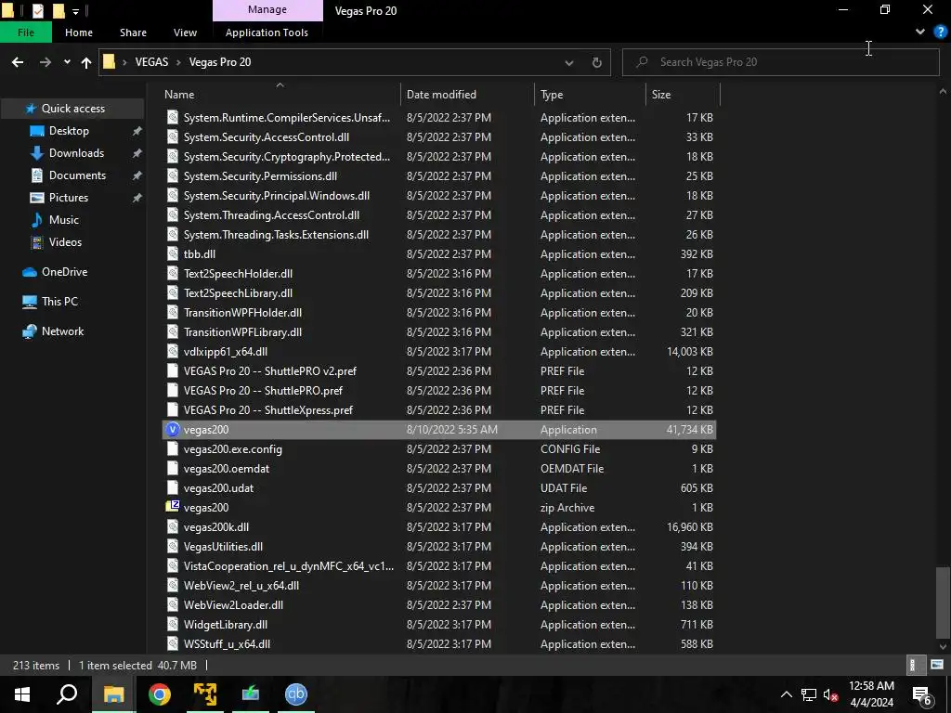
Task: Select WSStuff_u_x64.dll file
Action: [x=439, y=644]
